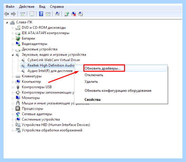Click the Мониторы monitor icon
The width and height of the screenshot is (186, 162).
(18, 98)
